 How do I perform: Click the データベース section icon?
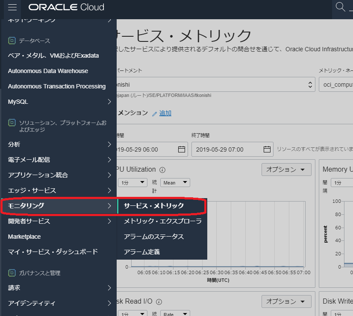click(11, 40)
